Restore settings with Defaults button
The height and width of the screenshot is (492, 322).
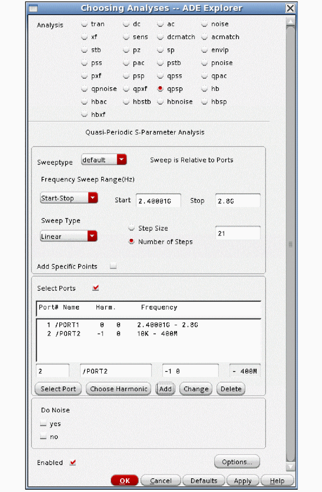204,480
